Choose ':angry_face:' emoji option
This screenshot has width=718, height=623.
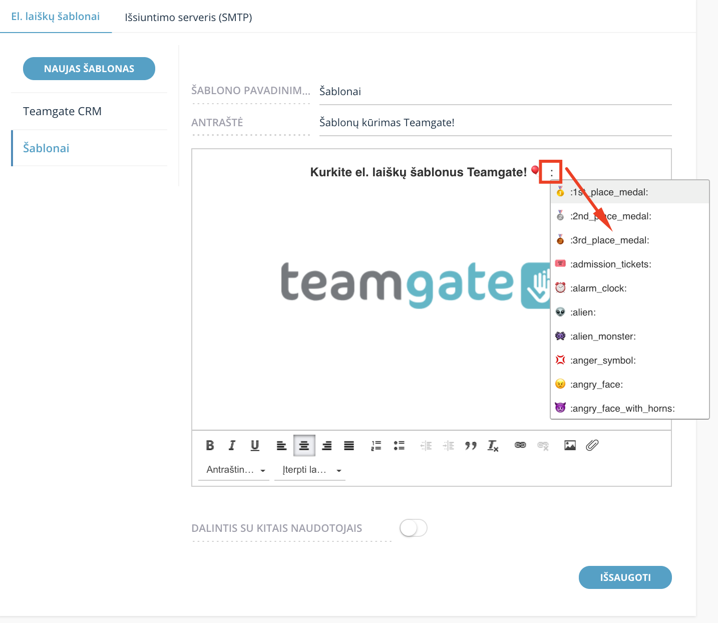point(630,385)
